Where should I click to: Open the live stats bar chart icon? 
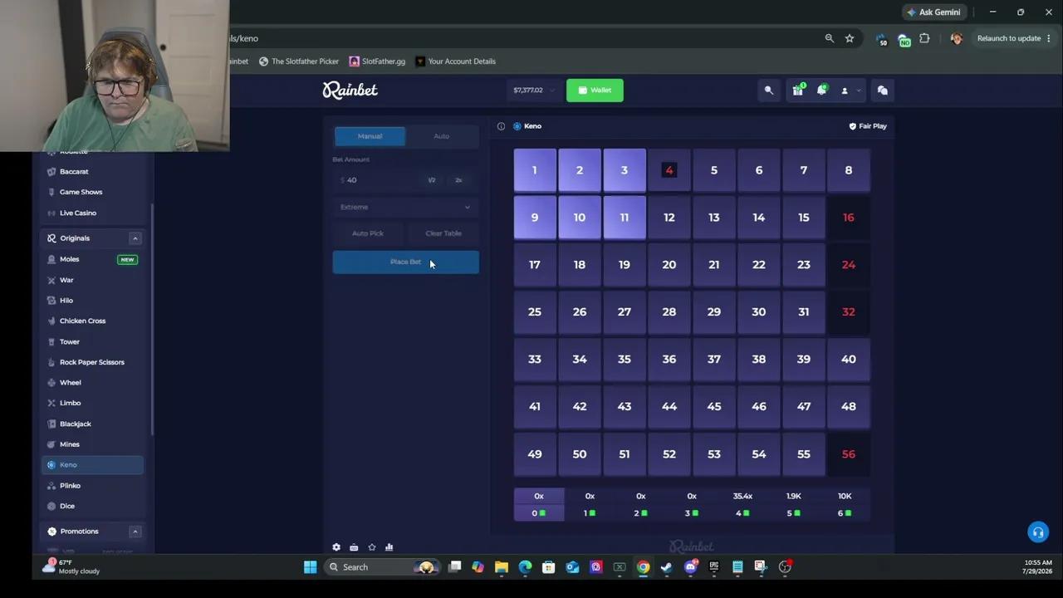(x=389, y=547)
